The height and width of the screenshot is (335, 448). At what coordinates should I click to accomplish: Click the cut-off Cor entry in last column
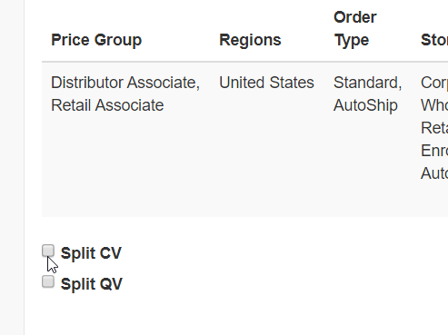[x=434, y=83]
